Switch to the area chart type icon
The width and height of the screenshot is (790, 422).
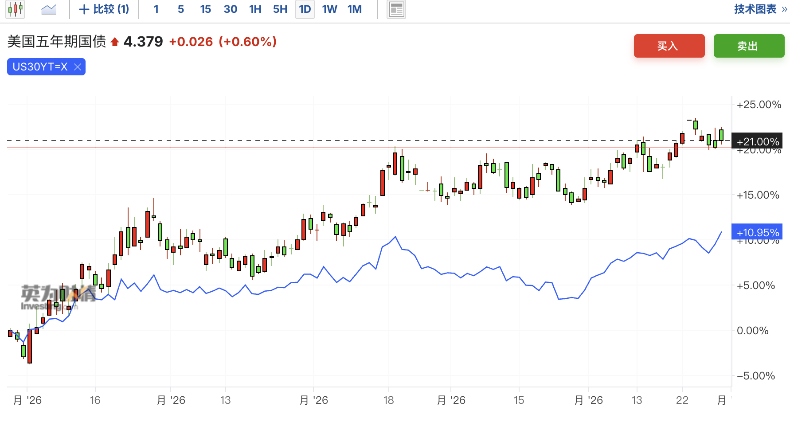[49, 9]
